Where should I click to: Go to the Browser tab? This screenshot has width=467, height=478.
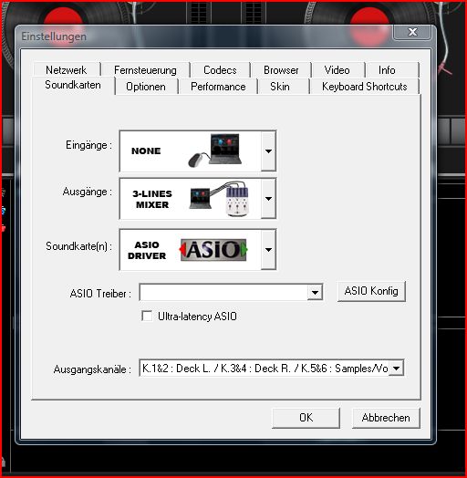(x=281, y=70)
